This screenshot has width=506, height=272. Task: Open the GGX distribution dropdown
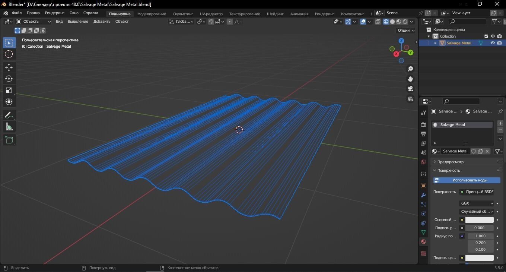(x=477, y=203)
